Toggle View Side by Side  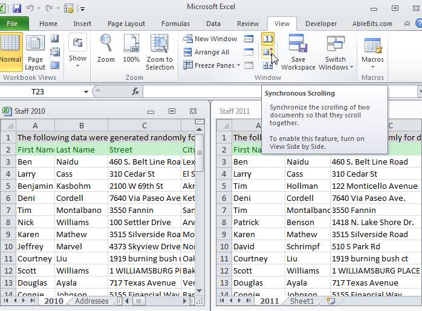tap(268, 39)
